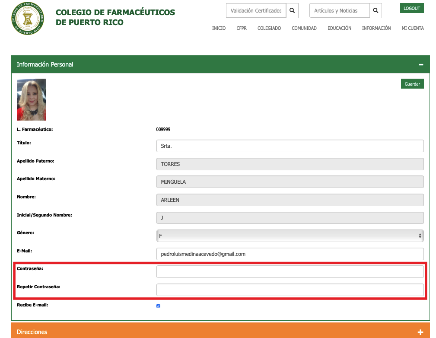Click search icon beside Validación Certificados

[292, 11]
